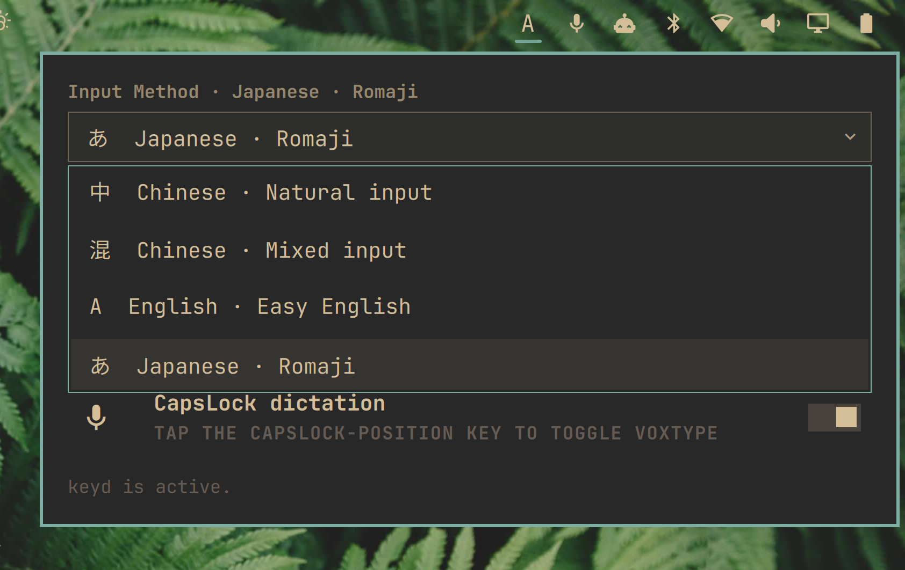Select Chinese · Mixed input

click(469, 251)
